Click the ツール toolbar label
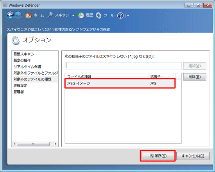Image resolution: width=215 pixels, height=172 pixels. [x=109, y=15]
